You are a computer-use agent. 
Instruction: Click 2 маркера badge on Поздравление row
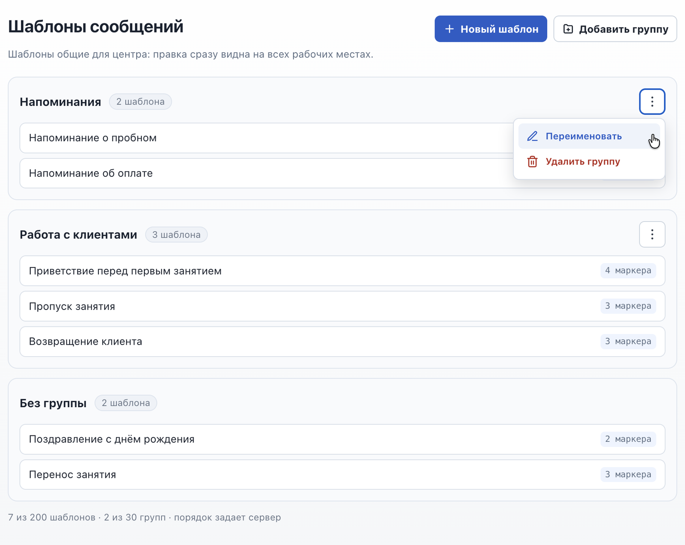pos(628,439)
